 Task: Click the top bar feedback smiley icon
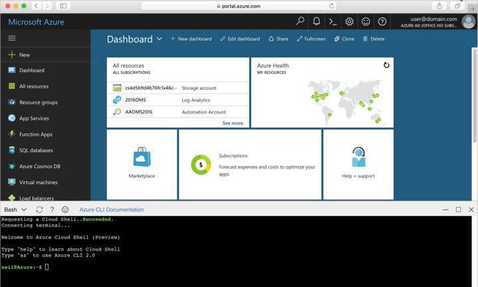coord(366,22)
